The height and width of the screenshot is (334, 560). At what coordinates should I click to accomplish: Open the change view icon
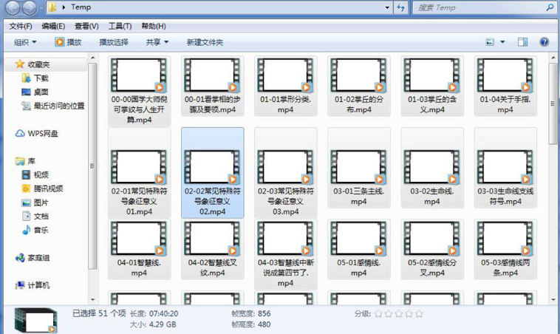[490, 42]
